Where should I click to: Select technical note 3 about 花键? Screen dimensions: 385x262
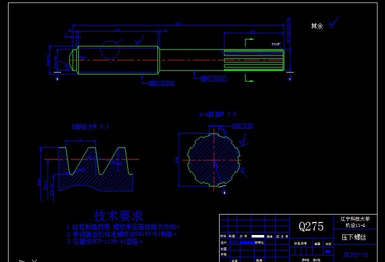(x=104, y=241)
